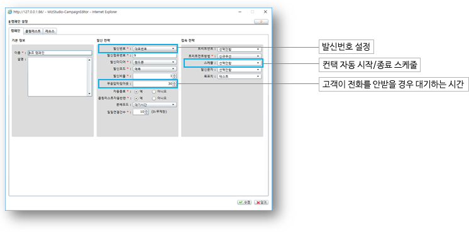Click the 수정 button with green check
Viewport: 469px width, 232px height.
tap(245, 202)
